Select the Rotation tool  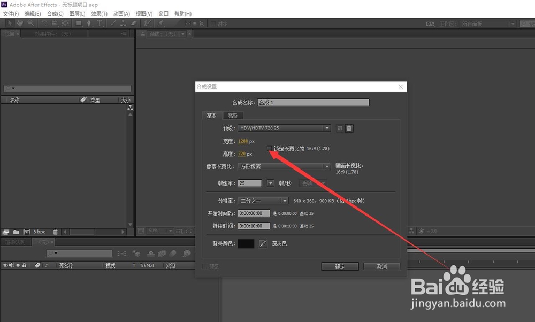[x=44, y=23]
